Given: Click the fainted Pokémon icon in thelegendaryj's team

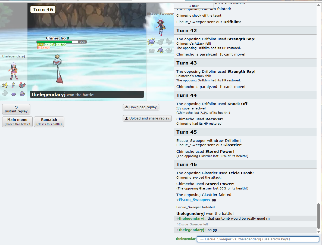Looking at the screenshot, I should [5, 94].
